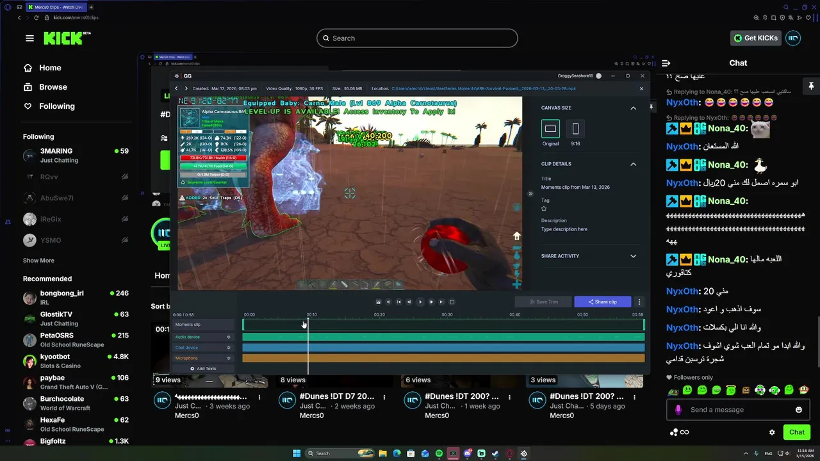Screen dimensions: 820x461
Task: Open 3MARING followed channel
Action: (x=76, y=156)
